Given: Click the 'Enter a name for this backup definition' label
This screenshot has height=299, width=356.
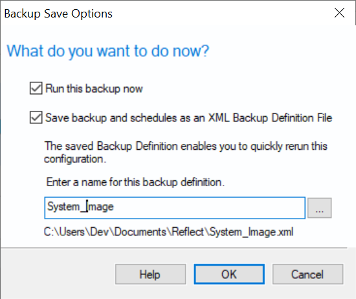Looking at the screenshot, I should [x=135, y=182].
